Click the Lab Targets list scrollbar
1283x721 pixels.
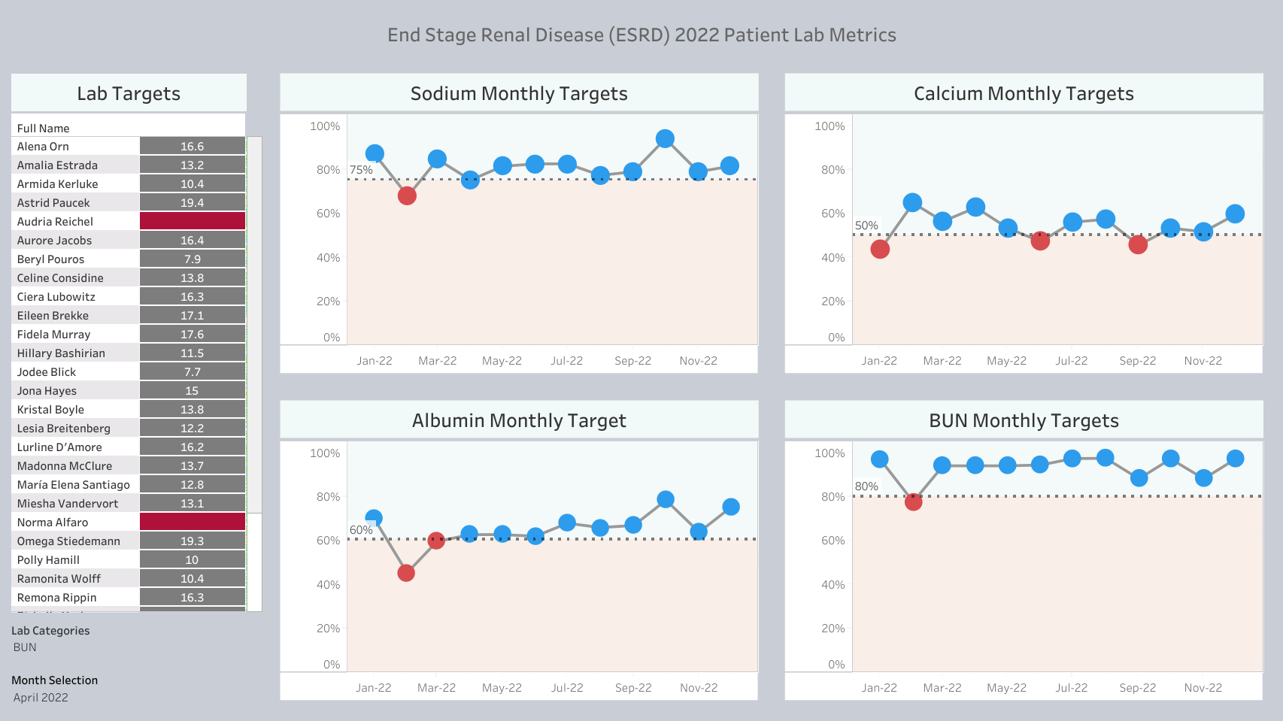(255, 325)
